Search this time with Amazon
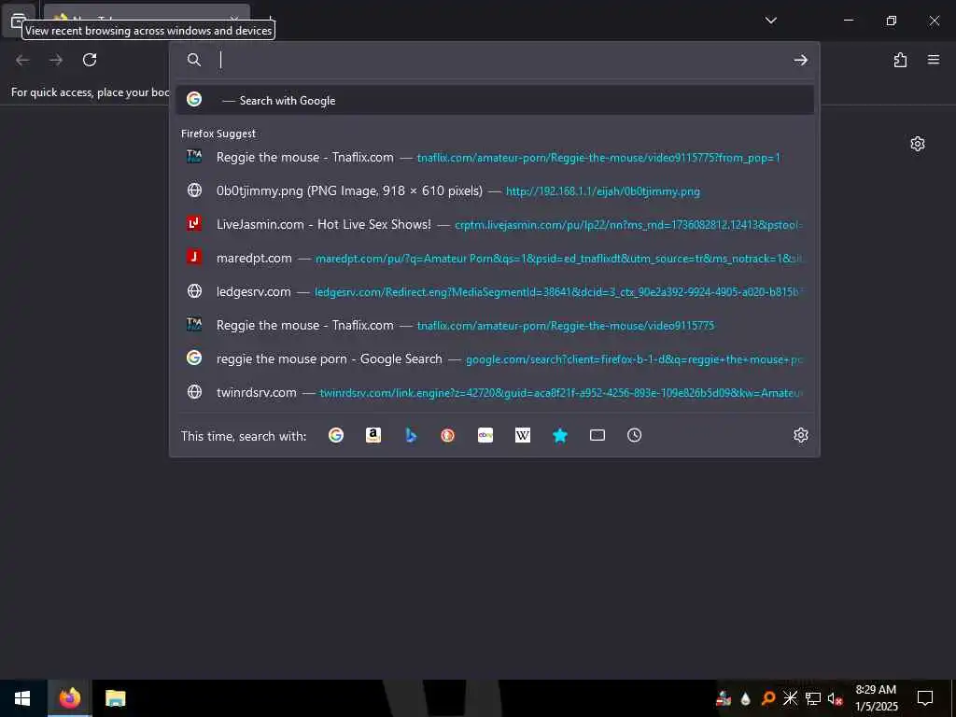The width and height of the screenshot is (956, 717). (x=373, y=435)
